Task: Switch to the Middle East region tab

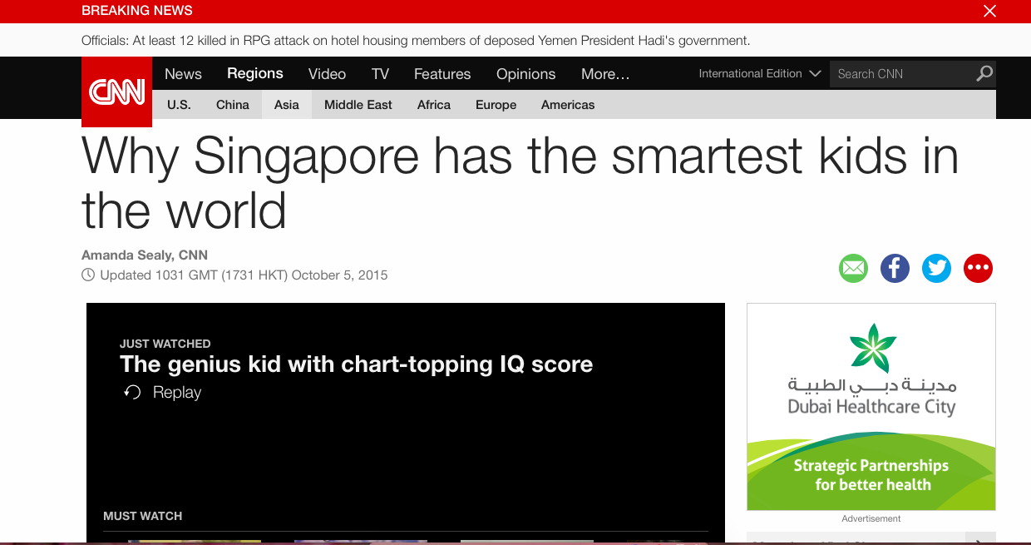Action: [358, 105]
